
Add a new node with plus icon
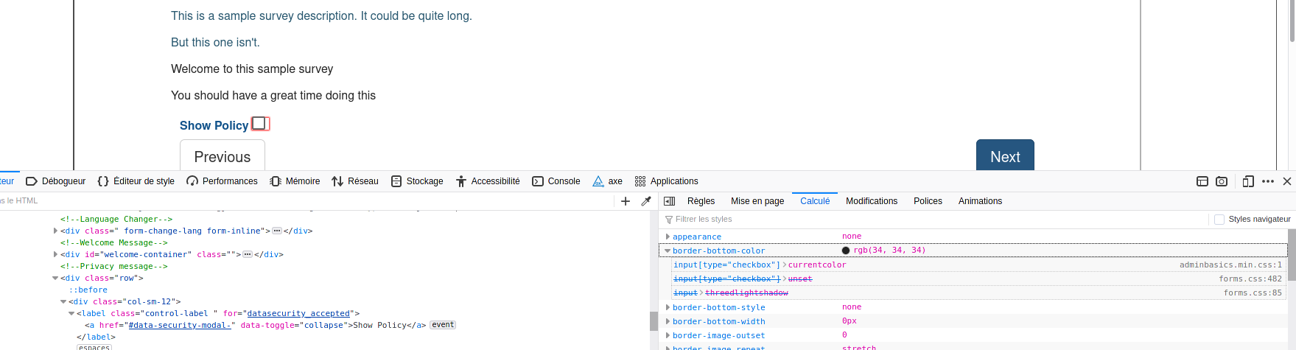[626, 201]
